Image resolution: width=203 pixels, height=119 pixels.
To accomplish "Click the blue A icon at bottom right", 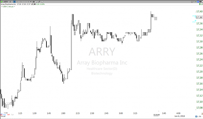I will click(196, 116).
